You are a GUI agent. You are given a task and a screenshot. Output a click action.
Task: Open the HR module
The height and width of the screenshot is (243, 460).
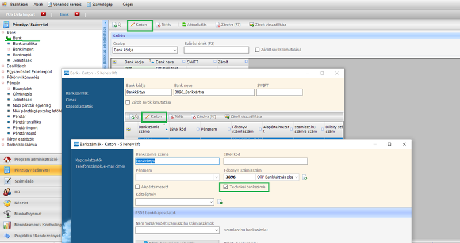(x=17, y=192)
